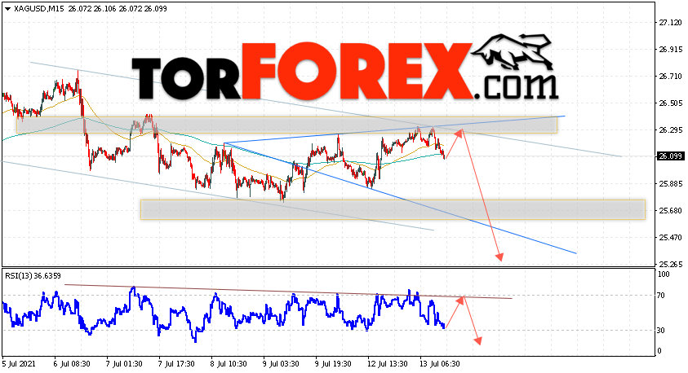Select the RSI(13) 36.6359 indicator label
Image resolution: width=688 pixels, height=373 pixels.
point(33,276)
